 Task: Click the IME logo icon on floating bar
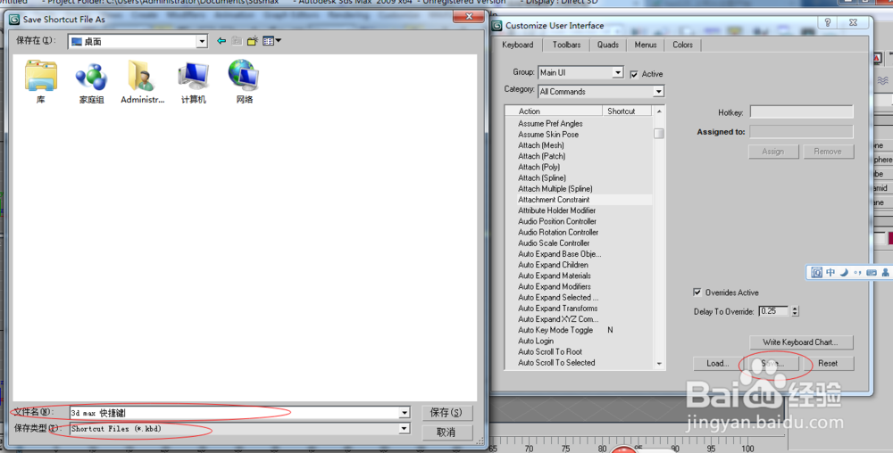tap(817, 272)
